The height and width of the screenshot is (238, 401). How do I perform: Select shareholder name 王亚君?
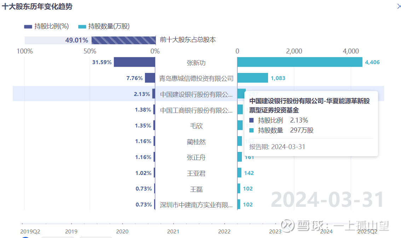(x=196, y=174)
